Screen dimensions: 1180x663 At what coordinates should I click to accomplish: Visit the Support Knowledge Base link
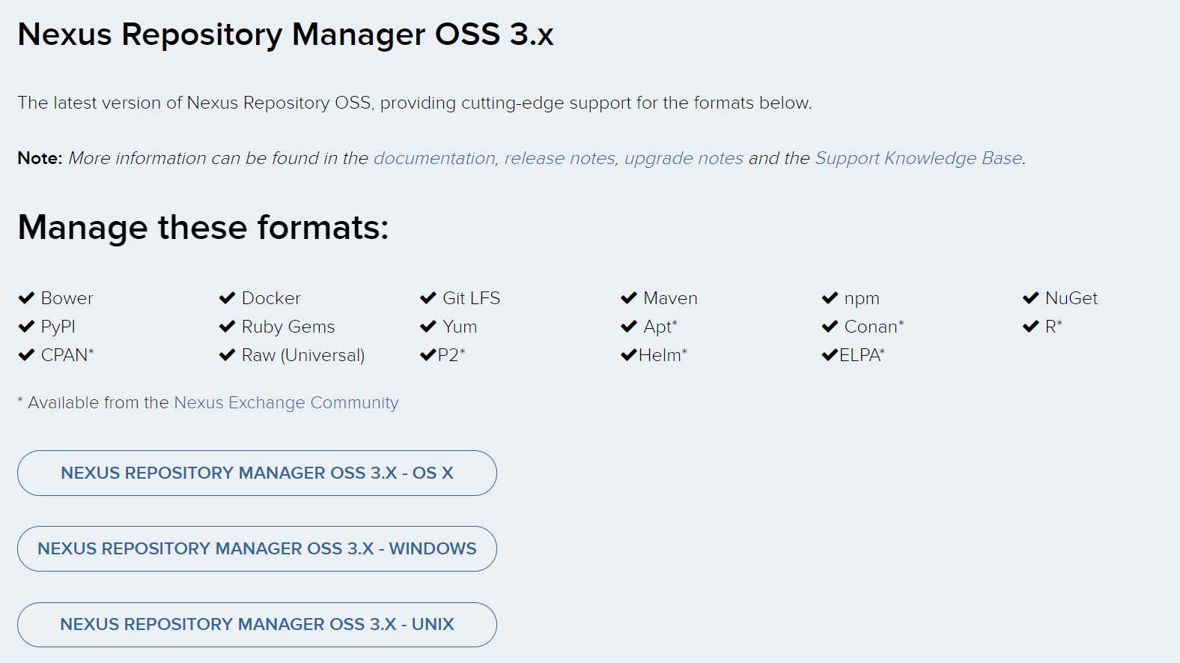pyautogui.click(x=919, y=158)
